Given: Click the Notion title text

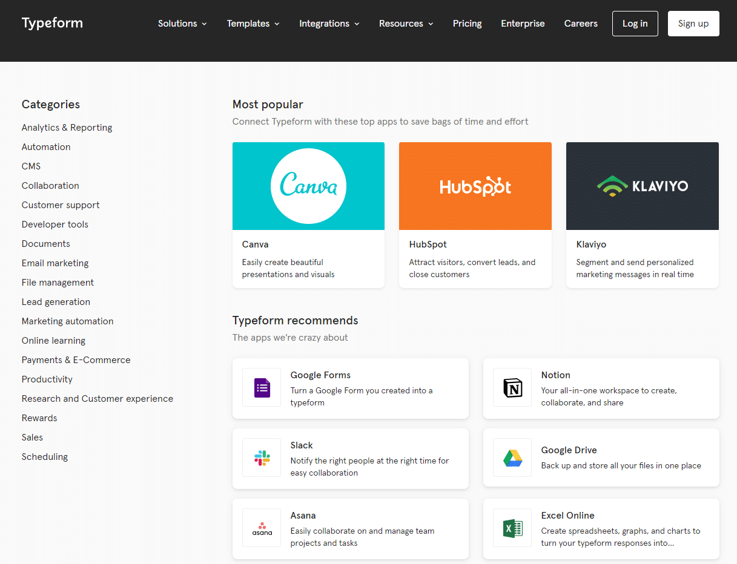Looking at the screenshot, I should click(x=556, y=375).
